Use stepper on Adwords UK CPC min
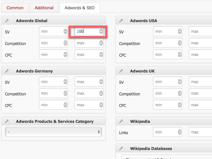212x159 pixels. tap(180, 105)
